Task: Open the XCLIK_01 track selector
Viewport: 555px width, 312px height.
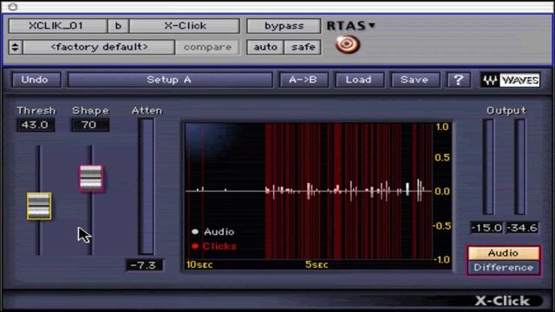Action: [58, 26]
